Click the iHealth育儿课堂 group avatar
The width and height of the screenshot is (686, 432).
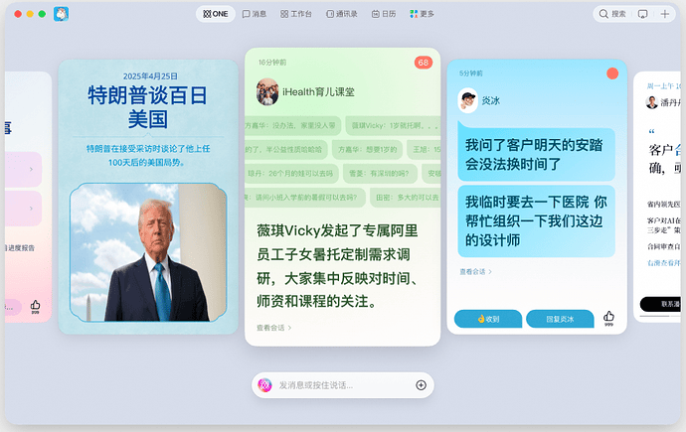point(267,91)
